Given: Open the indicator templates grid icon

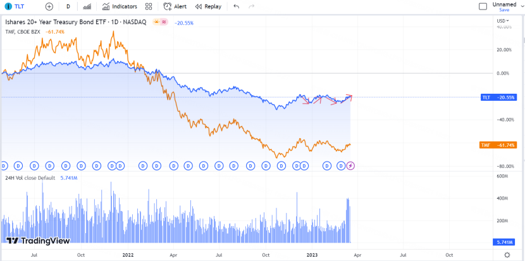Looking at the screenshot, I should pyautogui.click(x=149, y=6).
